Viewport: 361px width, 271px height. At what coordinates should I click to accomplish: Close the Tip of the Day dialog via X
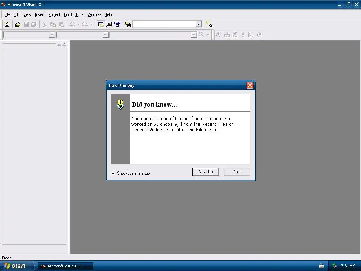(250, 85)
